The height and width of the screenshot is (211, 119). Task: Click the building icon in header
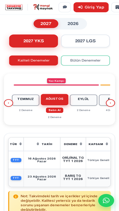[117, 7]
